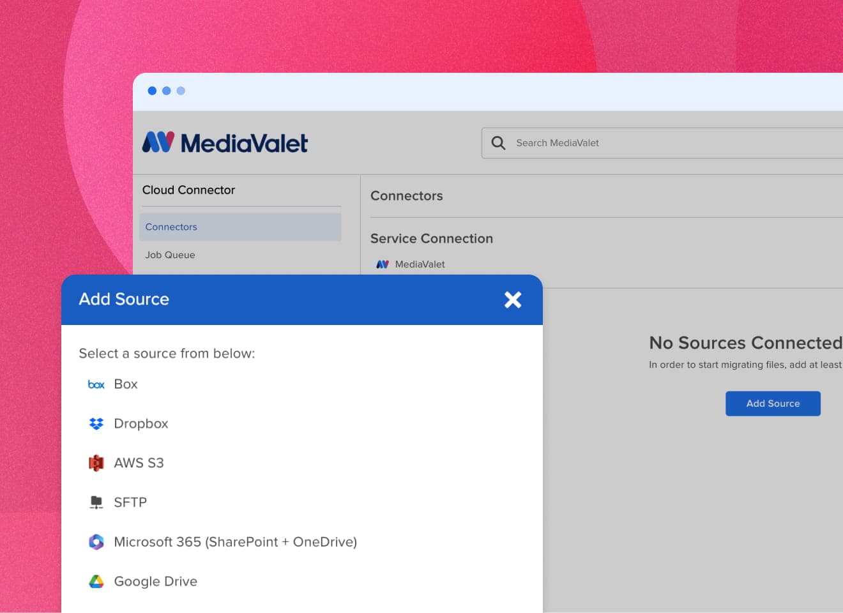The width and height of the screenshot is (843, 613).
Task: Click inside the Search MediaValet field
Action: [x=607, y=143]
